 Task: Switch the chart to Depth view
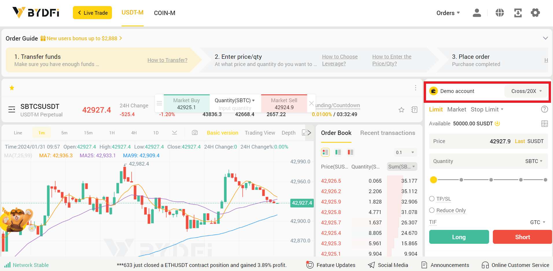288,133
